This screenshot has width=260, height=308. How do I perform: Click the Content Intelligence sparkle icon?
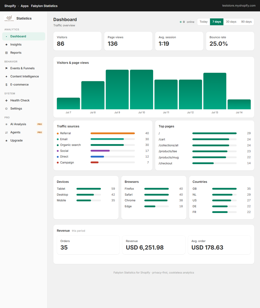tap(6, 76)
